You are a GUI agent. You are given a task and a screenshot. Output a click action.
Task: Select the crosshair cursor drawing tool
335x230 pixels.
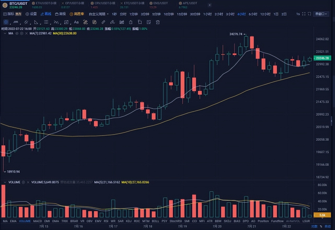[x=6, y=22]
